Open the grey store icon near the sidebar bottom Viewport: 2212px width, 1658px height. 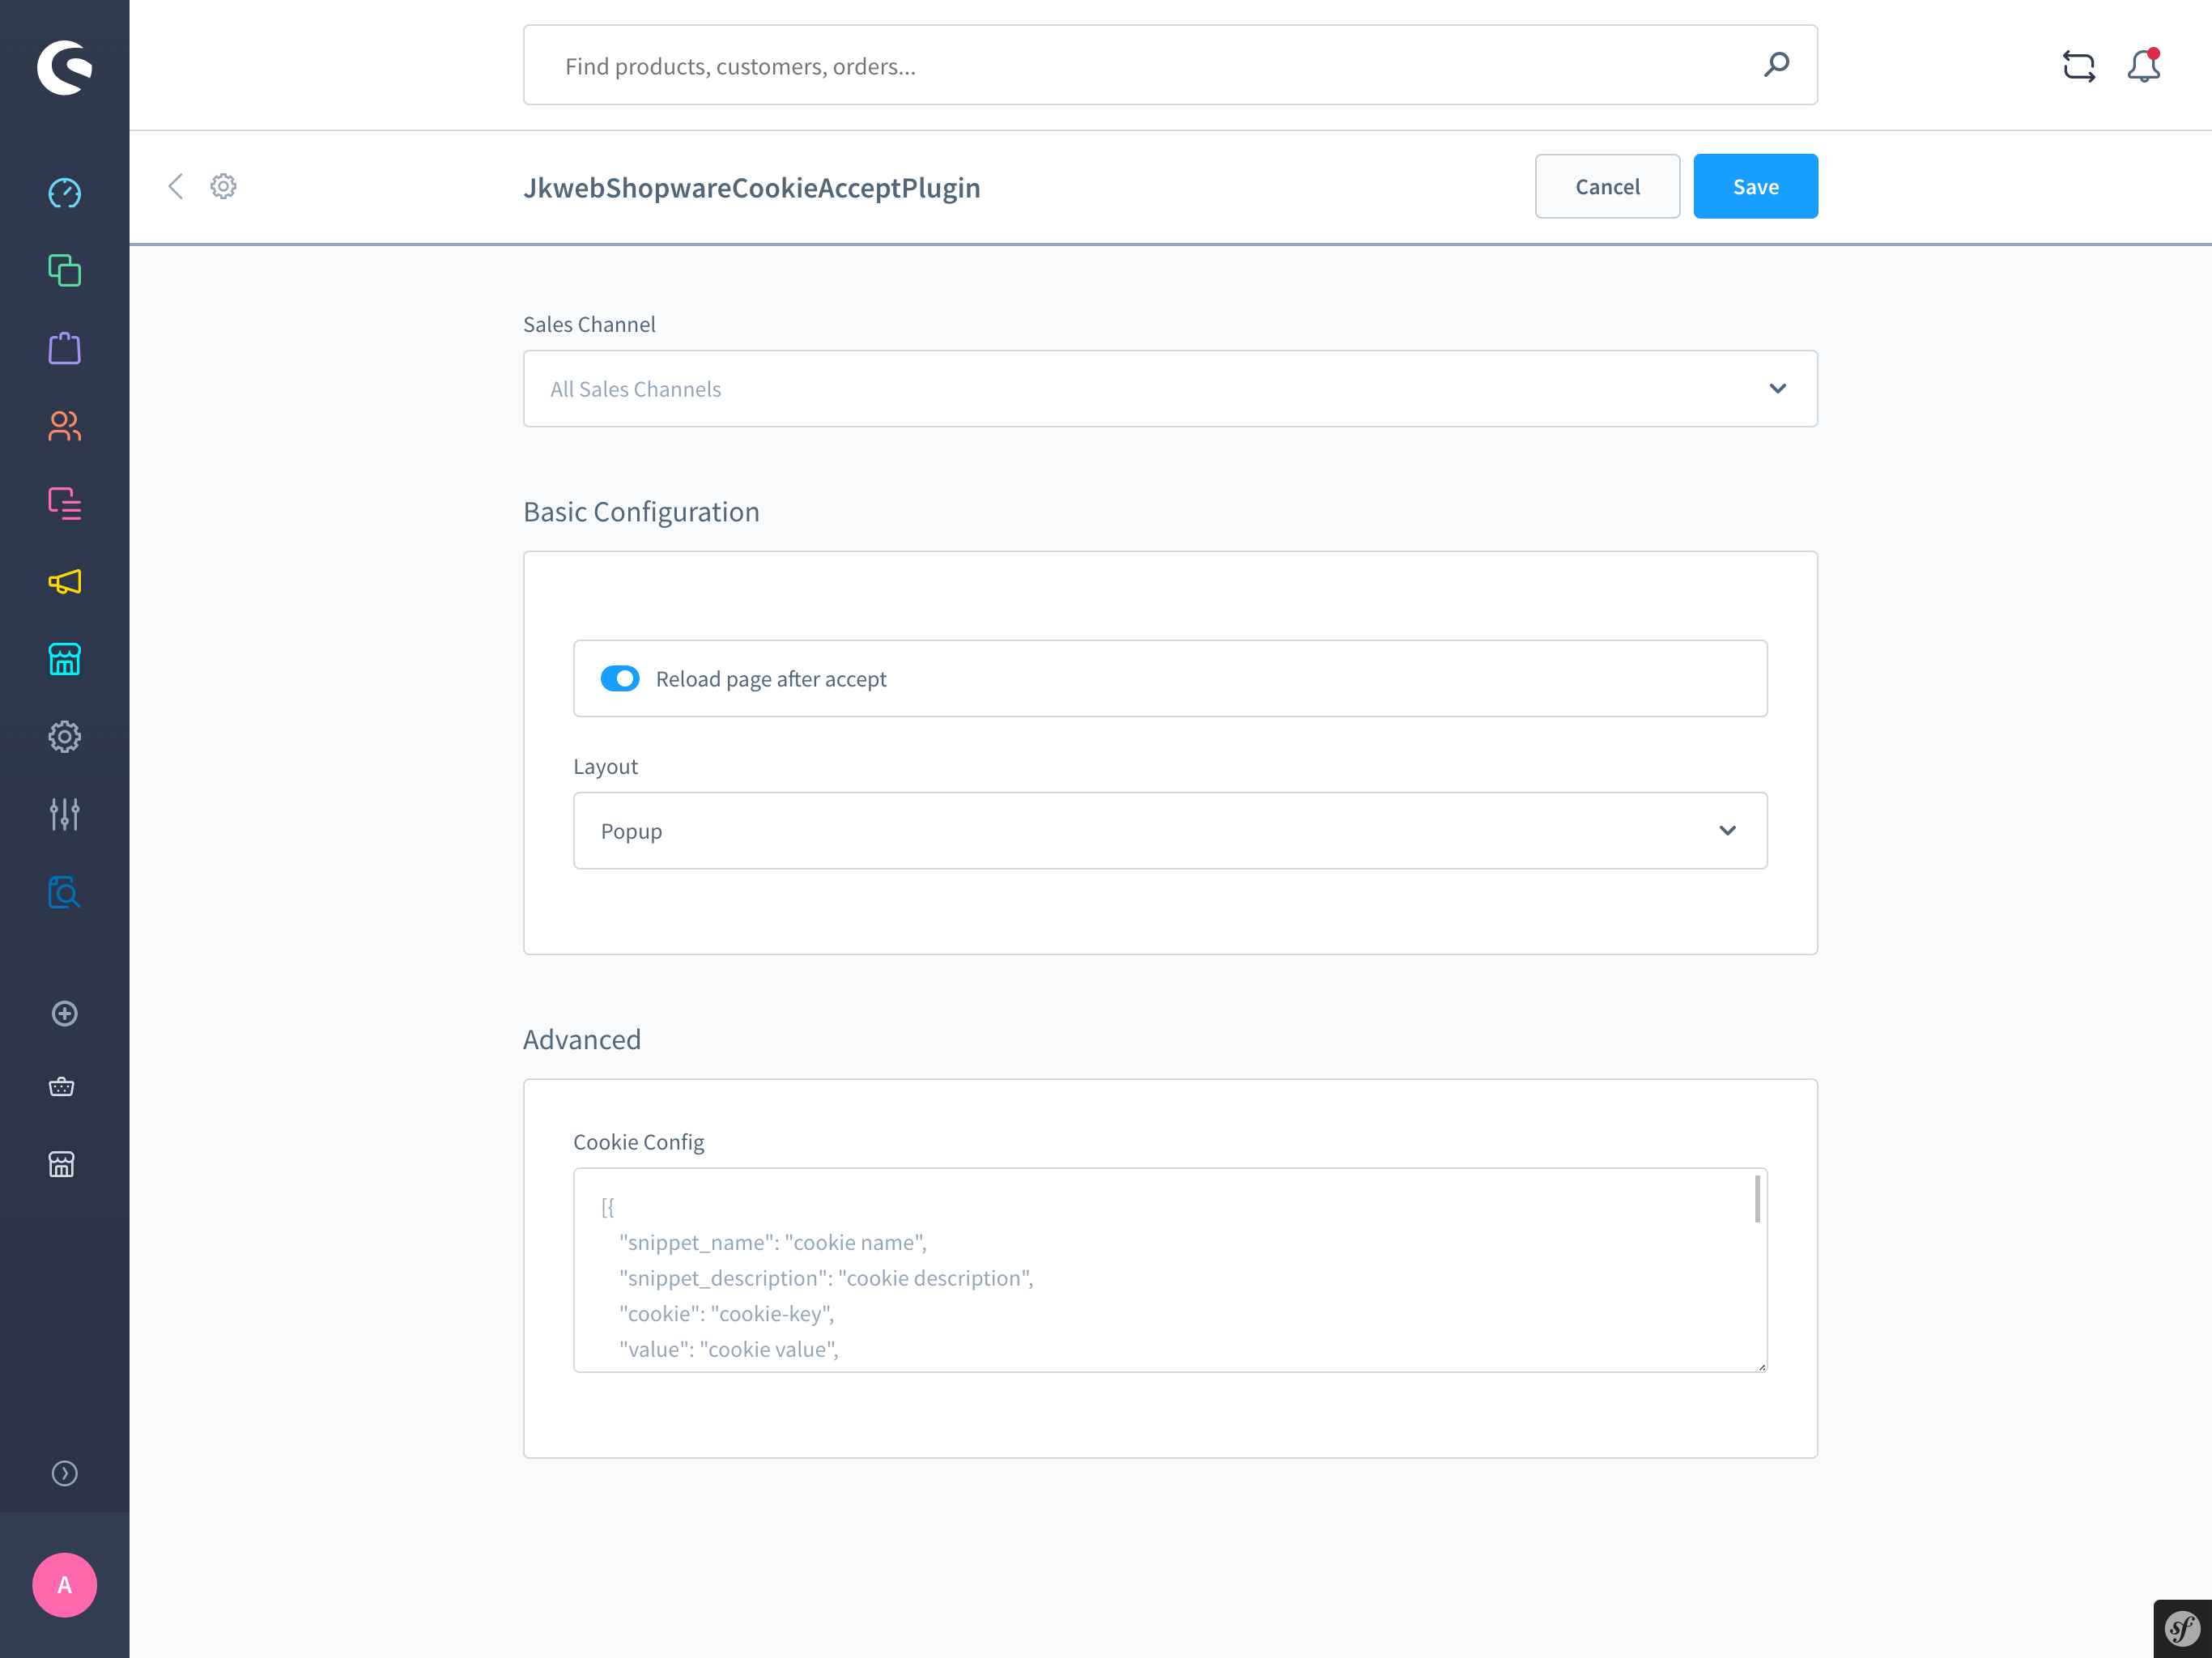[62, 1164]
